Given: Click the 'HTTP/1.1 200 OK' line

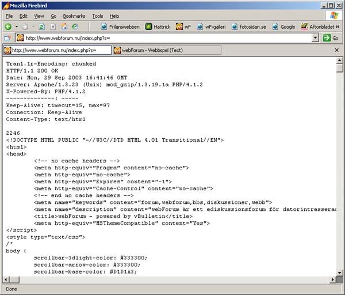Looking at the screenshot, I should tap(32, 71).
